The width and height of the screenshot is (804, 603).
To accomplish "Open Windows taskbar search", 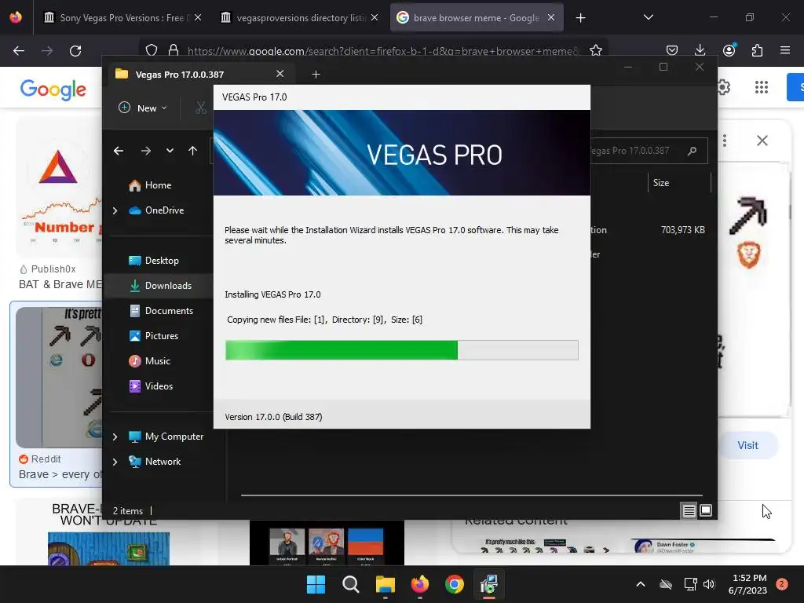I will [x=351, y=584].
